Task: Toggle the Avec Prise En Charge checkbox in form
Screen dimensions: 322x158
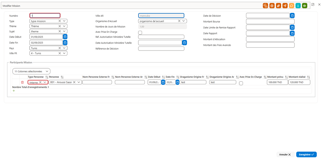Action: pos(140,32)
